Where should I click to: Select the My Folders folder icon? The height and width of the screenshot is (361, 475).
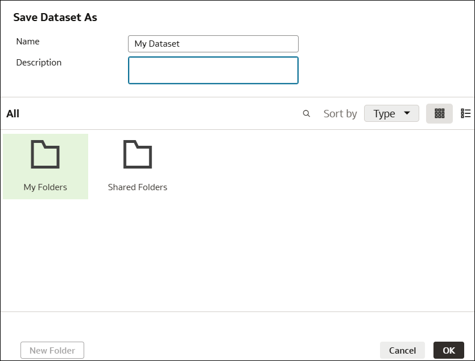click(x=45, y=154)
